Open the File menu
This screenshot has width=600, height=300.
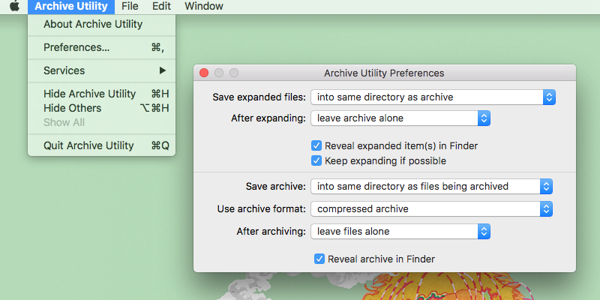tap(130, 6)
